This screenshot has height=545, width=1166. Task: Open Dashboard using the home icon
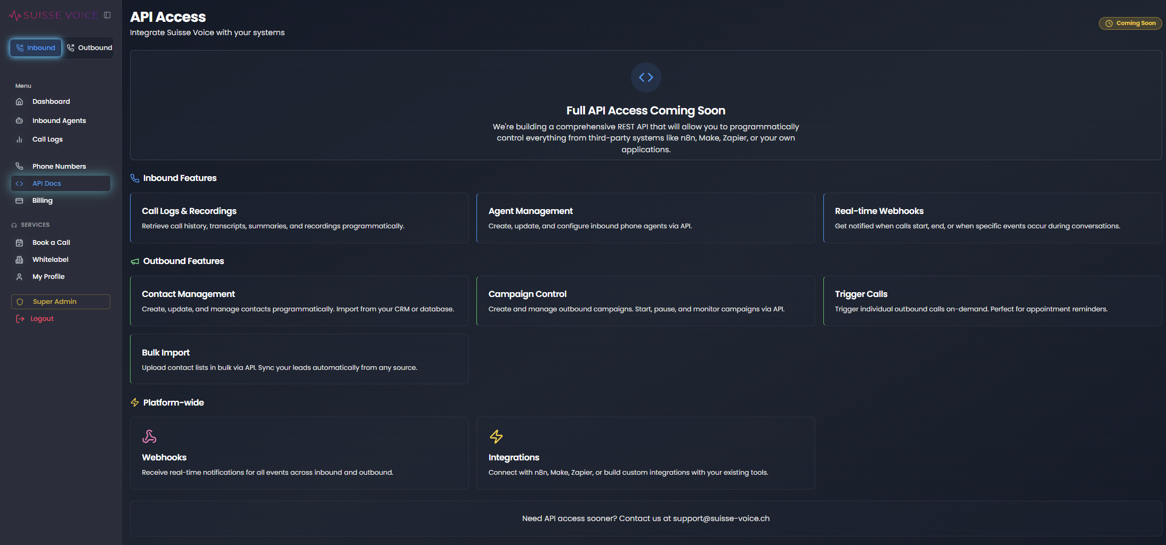pos(19,101)
